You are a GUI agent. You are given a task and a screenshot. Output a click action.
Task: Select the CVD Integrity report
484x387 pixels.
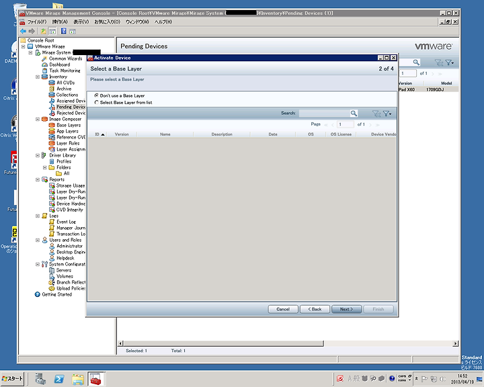(x=69, y=210)
